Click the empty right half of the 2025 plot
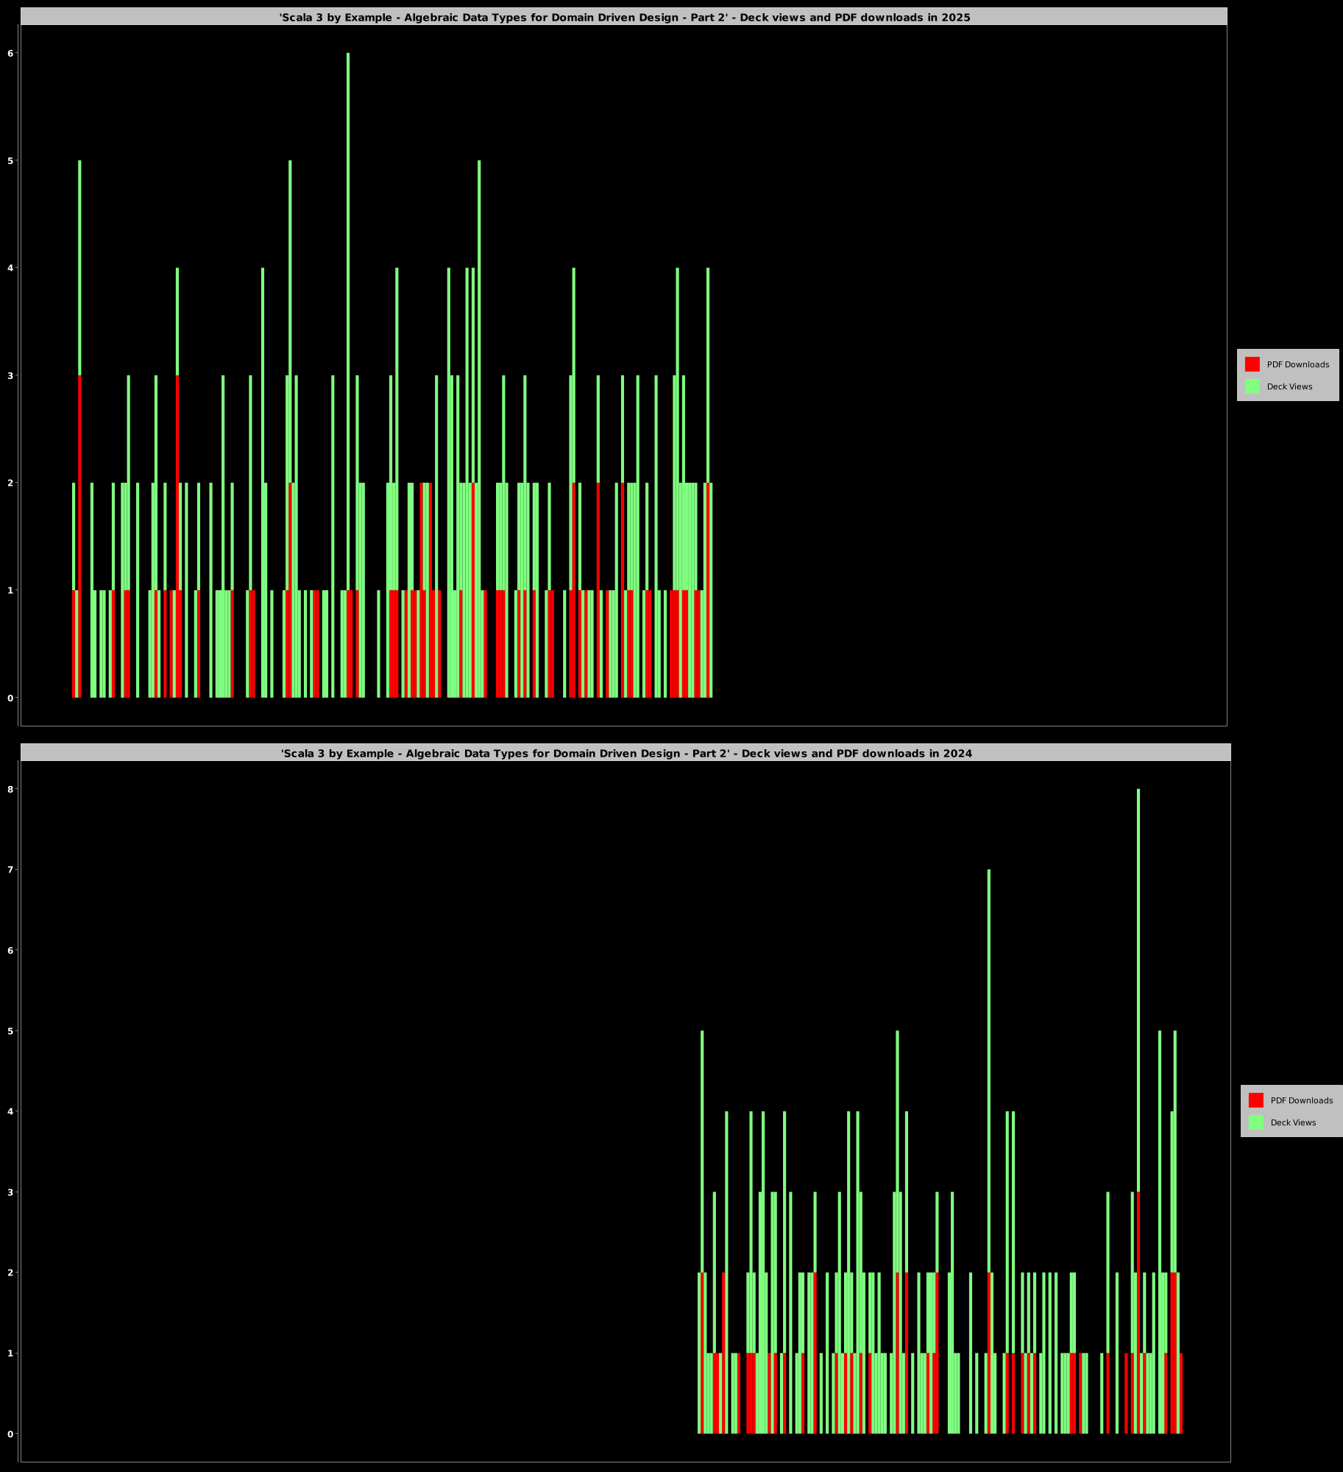 pos(957,368)
